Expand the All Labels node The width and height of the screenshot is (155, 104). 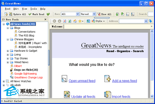pos(4,85)
